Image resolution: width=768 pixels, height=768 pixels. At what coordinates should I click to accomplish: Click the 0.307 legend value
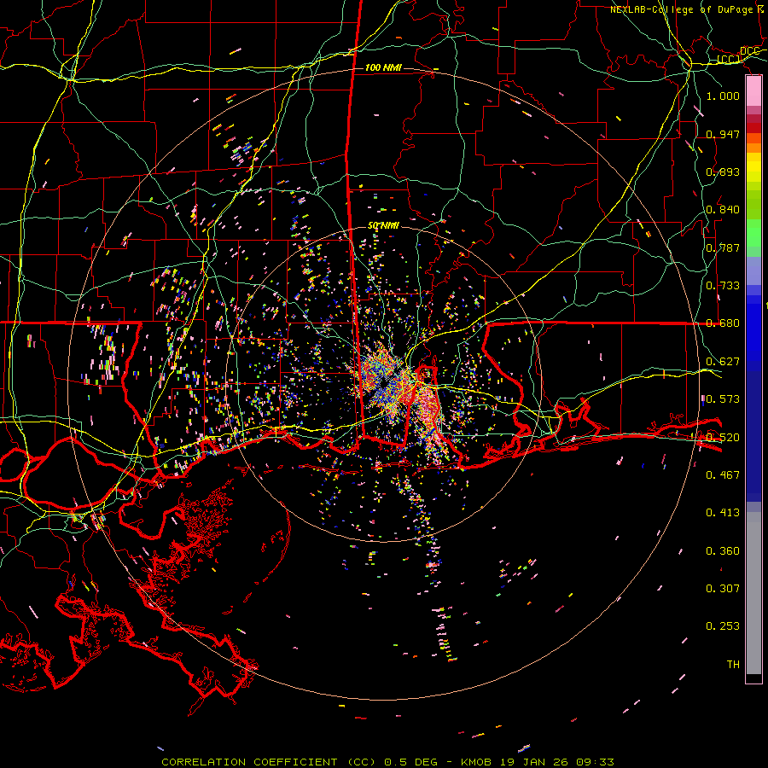click(723, 588)
